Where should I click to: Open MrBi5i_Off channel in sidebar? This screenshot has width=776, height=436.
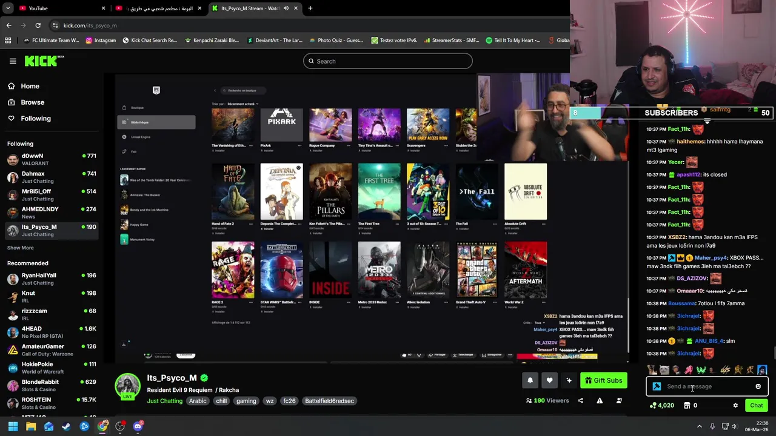[52, 195]
